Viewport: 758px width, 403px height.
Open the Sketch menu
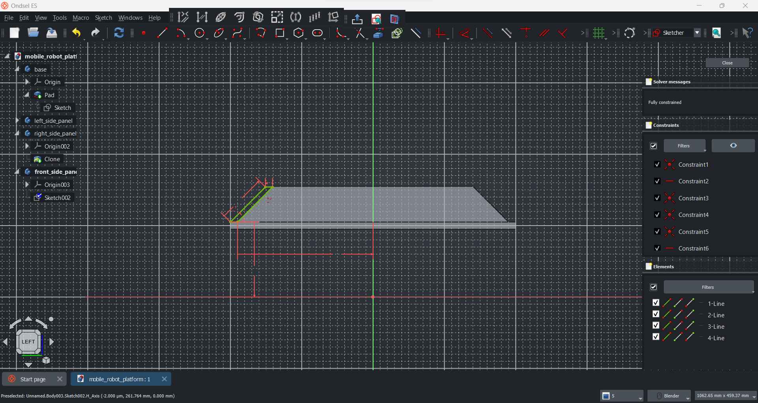(104, 18)
